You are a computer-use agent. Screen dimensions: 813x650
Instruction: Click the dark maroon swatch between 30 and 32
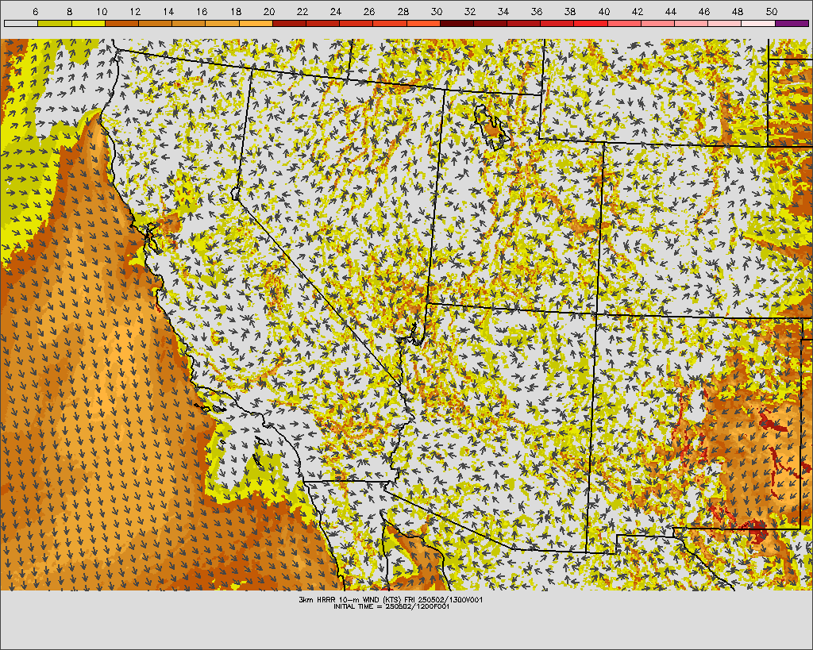457,23
